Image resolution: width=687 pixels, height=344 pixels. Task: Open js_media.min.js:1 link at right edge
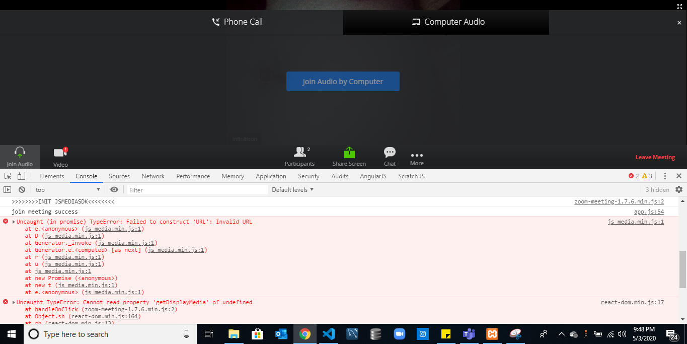pos(636,222)
